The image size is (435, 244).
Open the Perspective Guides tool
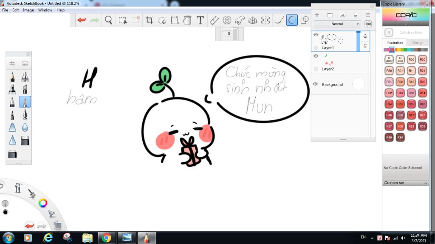tap(252, 20)
